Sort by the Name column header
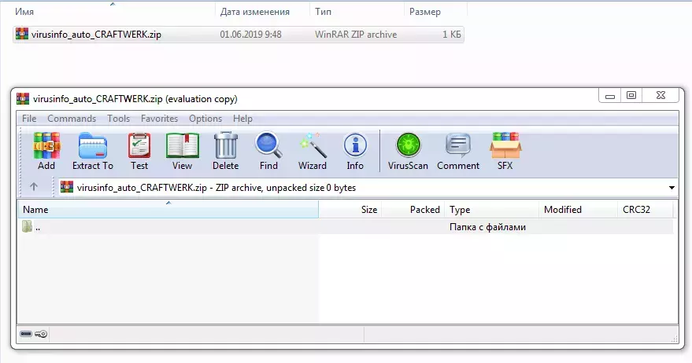Viewport: 692px width, 363px height. click(x=168, y=209)
